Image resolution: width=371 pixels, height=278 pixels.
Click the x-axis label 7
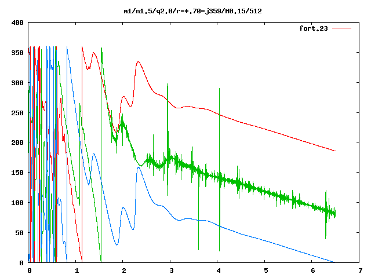click(x=361, y=270)
